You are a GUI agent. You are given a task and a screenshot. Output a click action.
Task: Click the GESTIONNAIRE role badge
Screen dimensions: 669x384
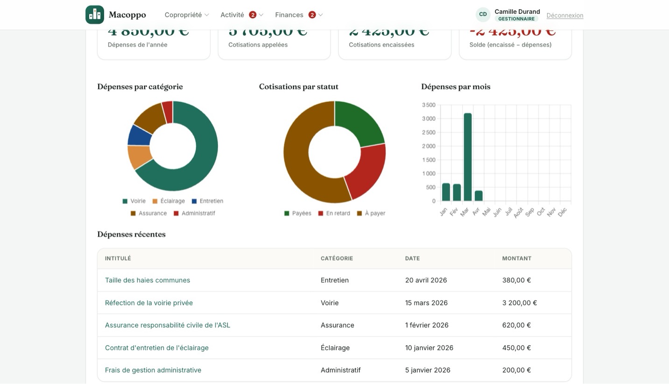click(516, 19)
